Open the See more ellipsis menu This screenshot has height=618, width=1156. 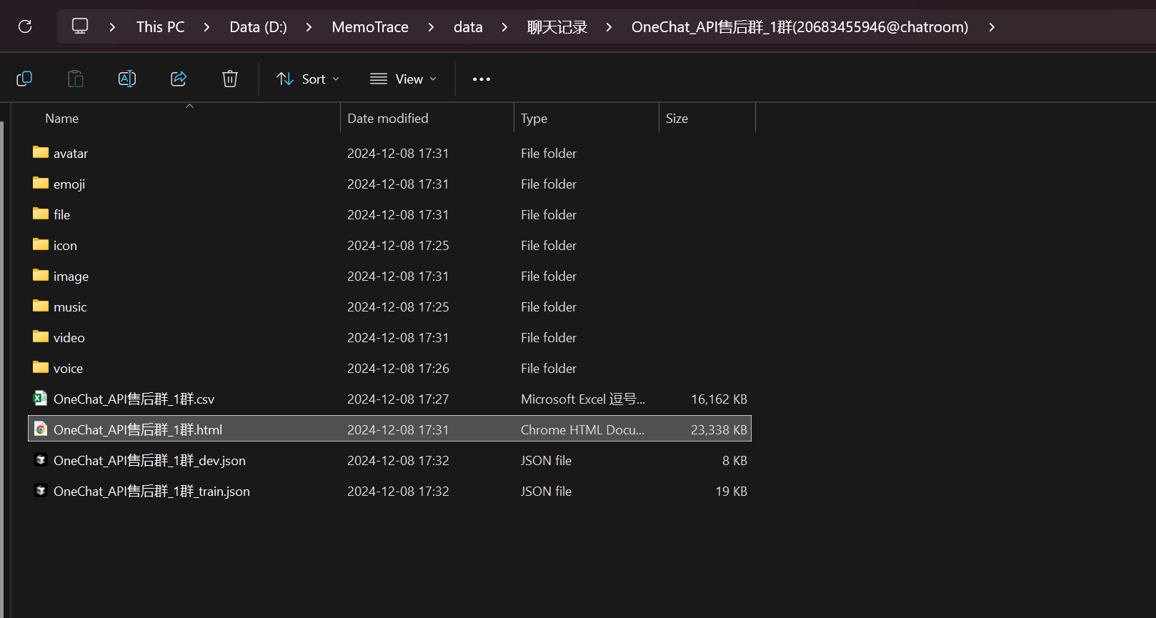(x=482, y=79)
